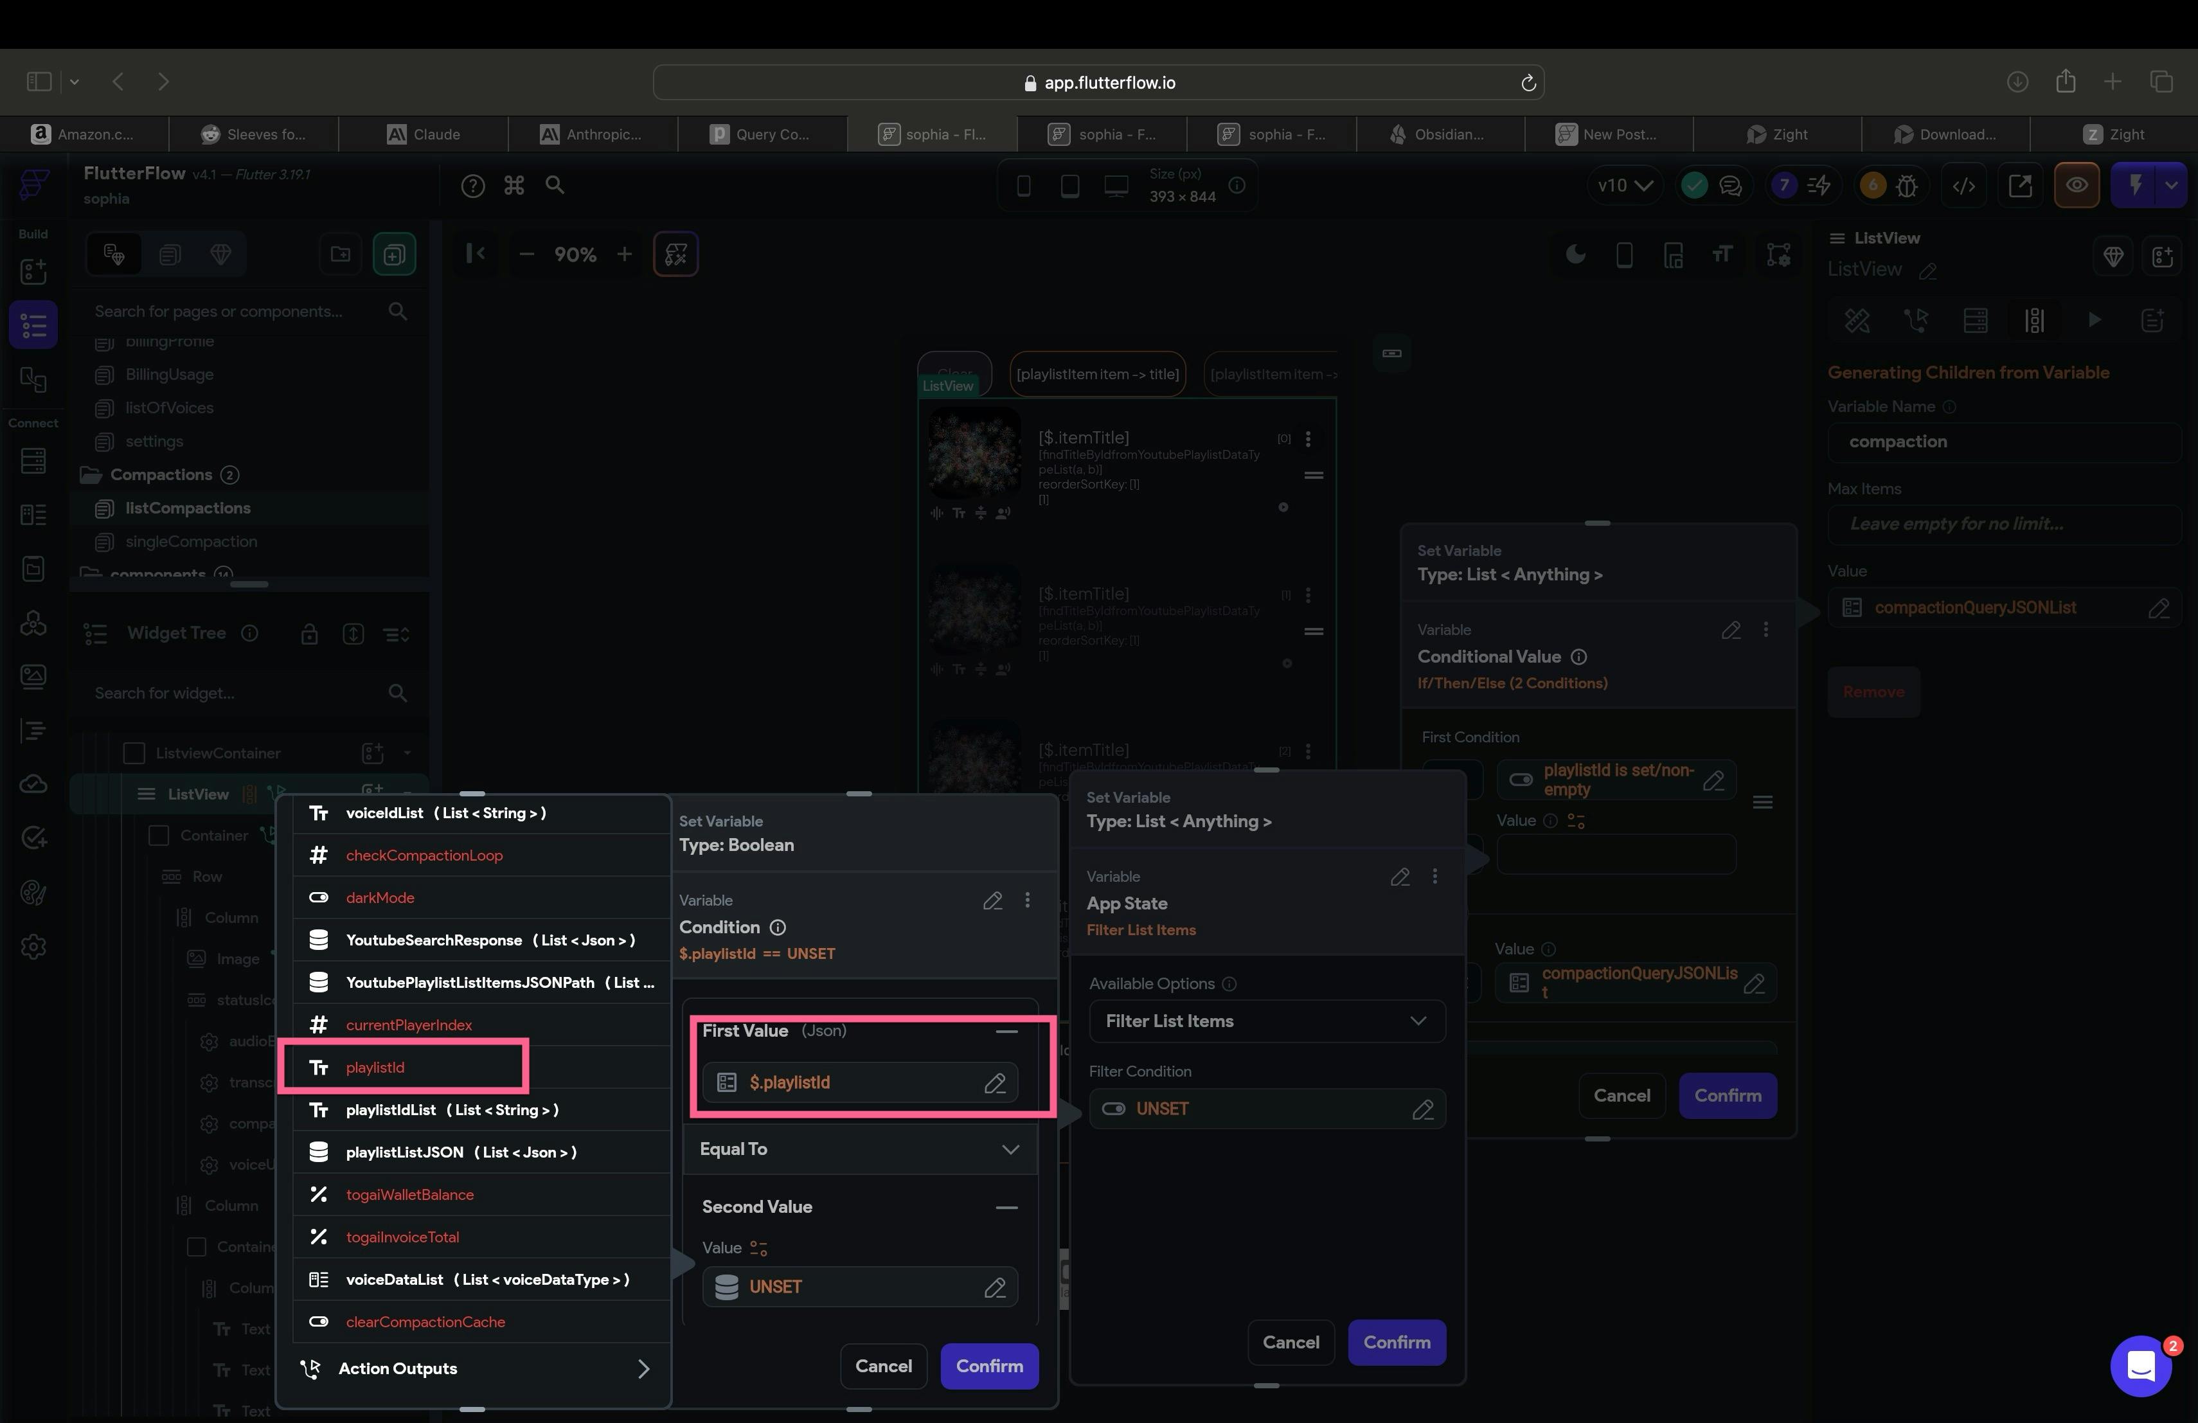Click the edit pencil for UNSET filter condition

click(x=1422, y=1109)
